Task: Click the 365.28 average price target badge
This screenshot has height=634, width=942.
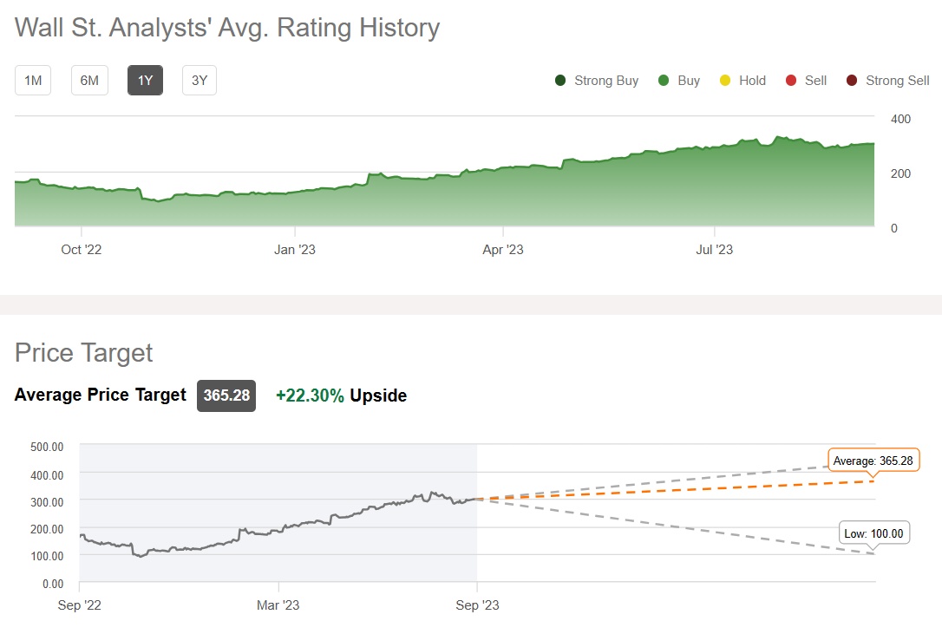Action: [x=226, y=395]
